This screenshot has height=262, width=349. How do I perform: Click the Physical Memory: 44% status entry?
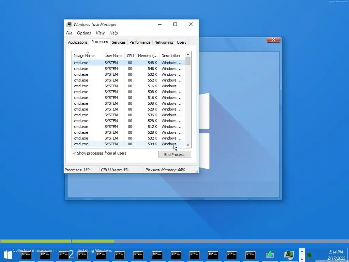coord(165,170)
